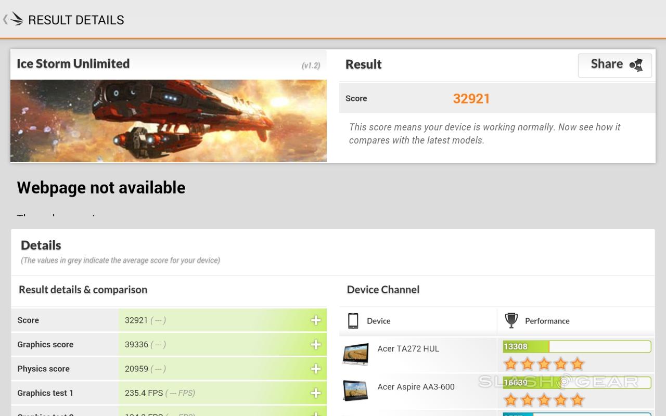The width and height of the screenshot is (666, 416).
Task: Expand the Physics score details
Action: pos(316,369)
